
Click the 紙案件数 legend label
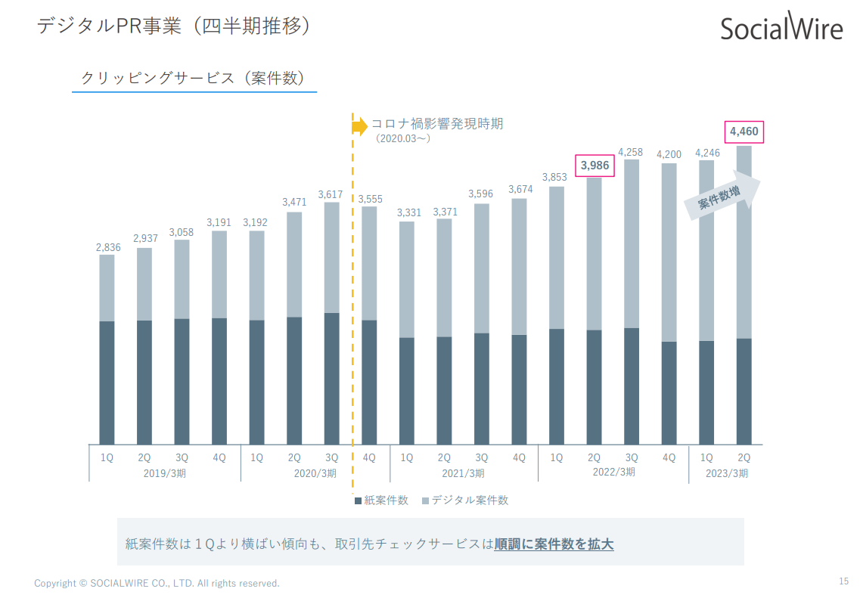(x=386, y=500)
